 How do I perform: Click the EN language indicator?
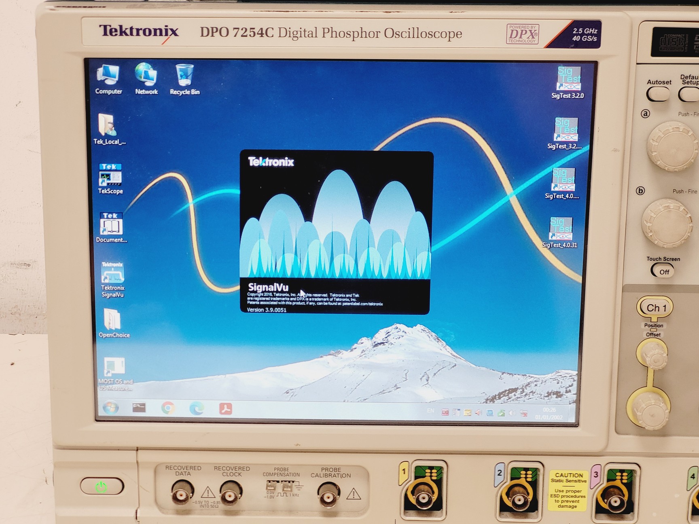pyautogui.click(x=430, y=411)
